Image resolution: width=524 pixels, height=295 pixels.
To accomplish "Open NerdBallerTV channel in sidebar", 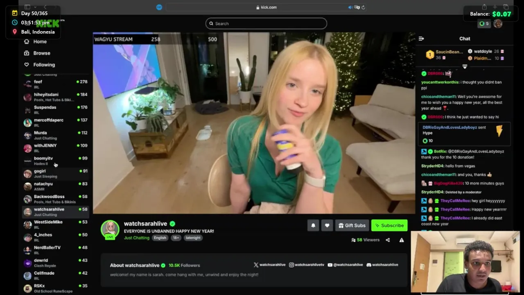I will click(x=55, y=250).
